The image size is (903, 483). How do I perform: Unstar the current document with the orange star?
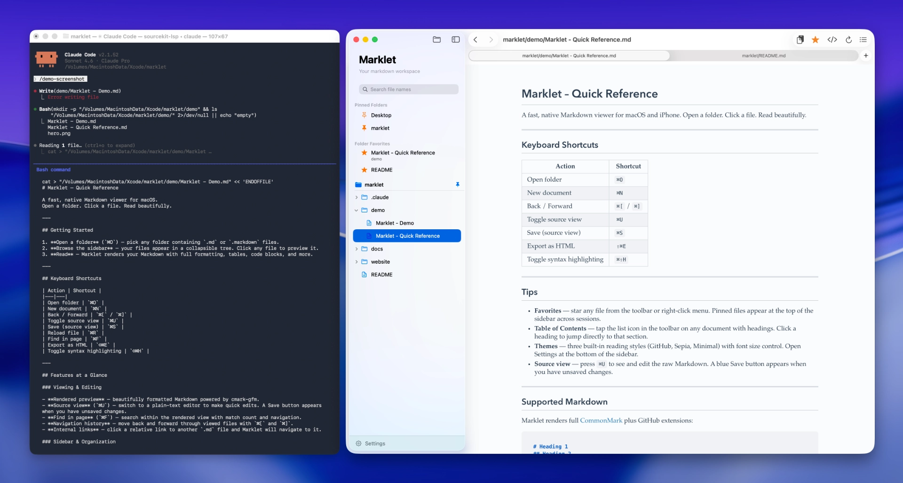(815, 40)
